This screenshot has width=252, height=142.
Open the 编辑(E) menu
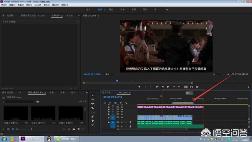(x=12, y=5)
